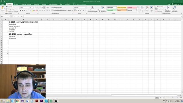The image size is (183, 103).
Task: Click the increase decimal icon
Action: (x=83, y=11)
